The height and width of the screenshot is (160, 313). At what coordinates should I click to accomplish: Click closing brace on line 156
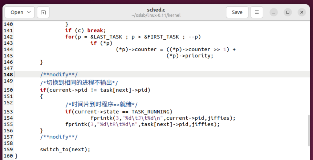point(42,131)
